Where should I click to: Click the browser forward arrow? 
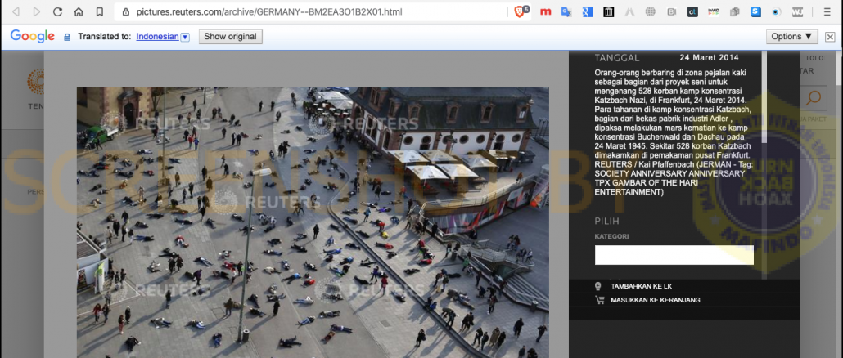[37, 11]
